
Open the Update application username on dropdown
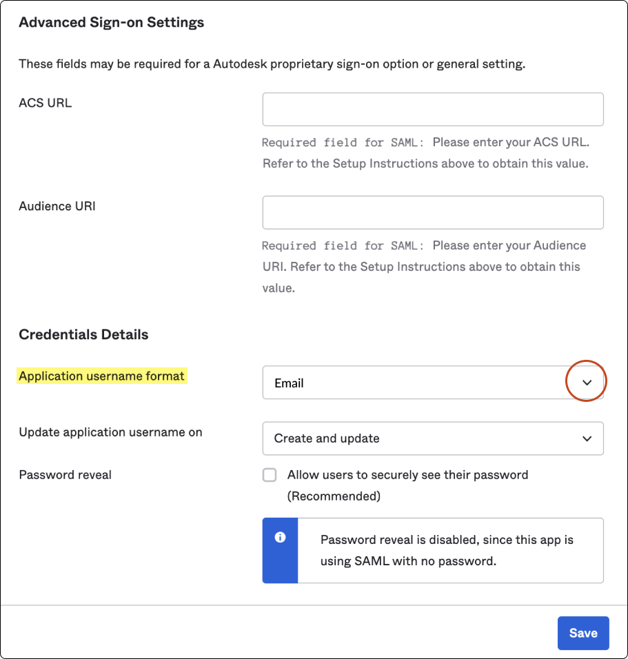433,438
